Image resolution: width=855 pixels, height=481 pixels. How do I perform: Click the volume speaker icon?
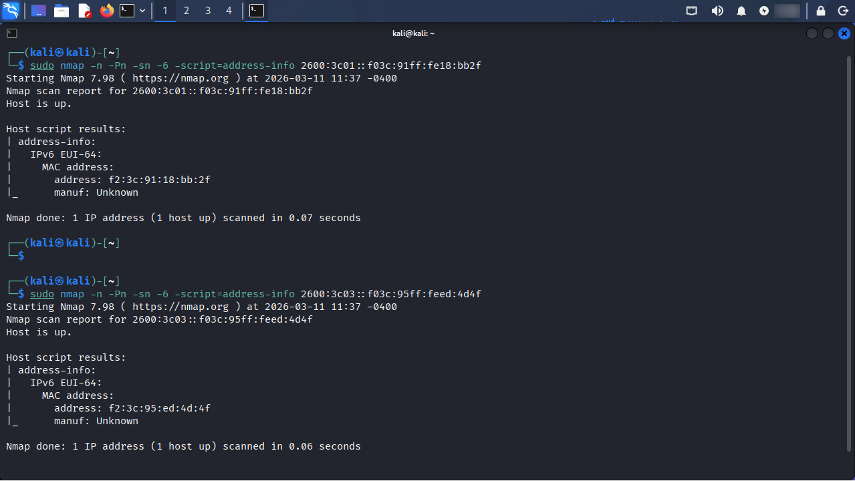click(717, 11)
